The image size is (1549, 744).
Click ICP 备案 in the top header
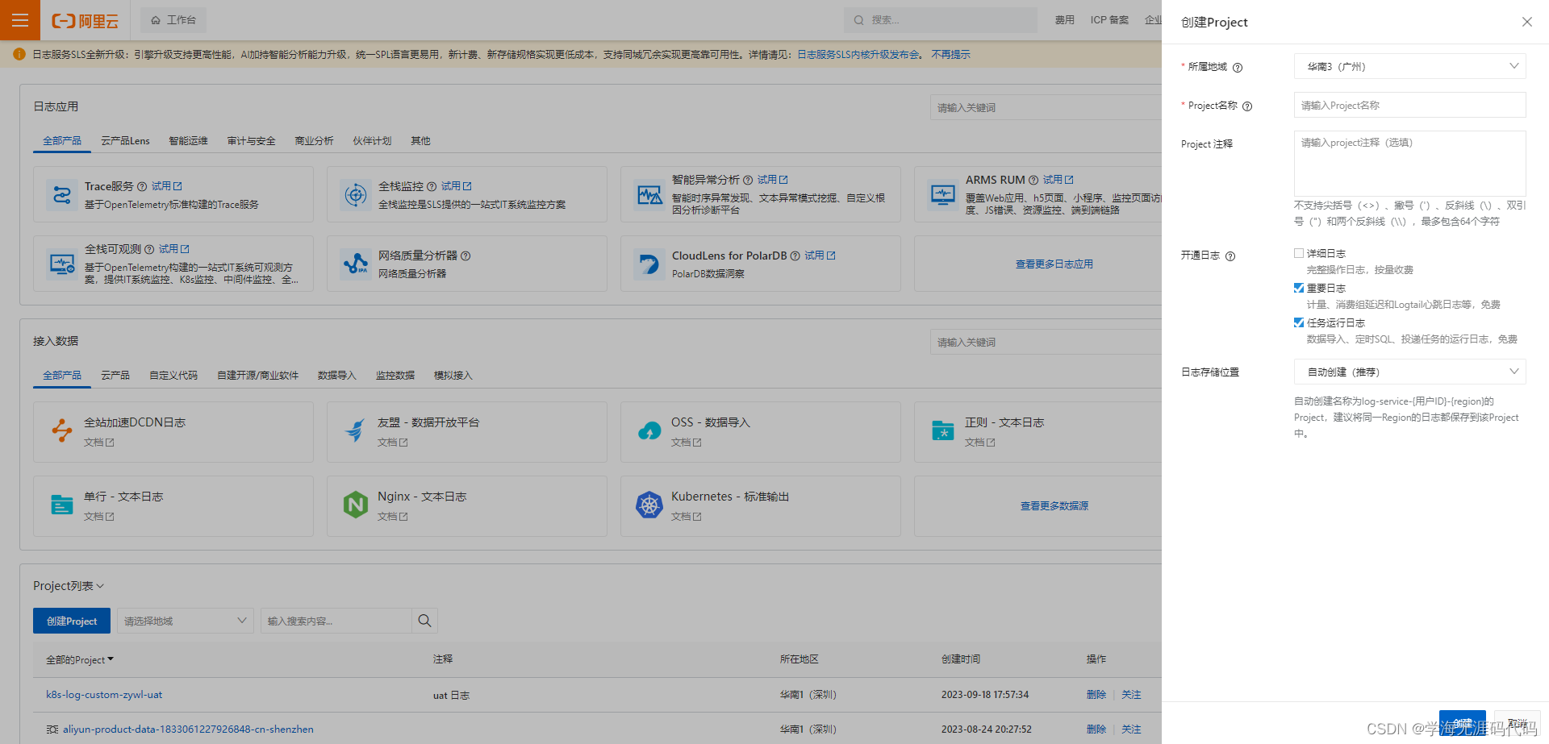click(1109, 20)
